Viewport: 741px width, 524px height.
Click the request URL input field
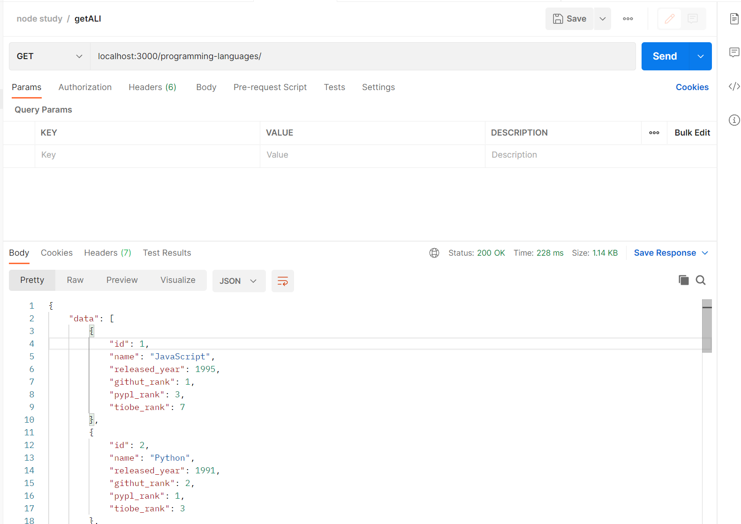click(x=363, y=56)
